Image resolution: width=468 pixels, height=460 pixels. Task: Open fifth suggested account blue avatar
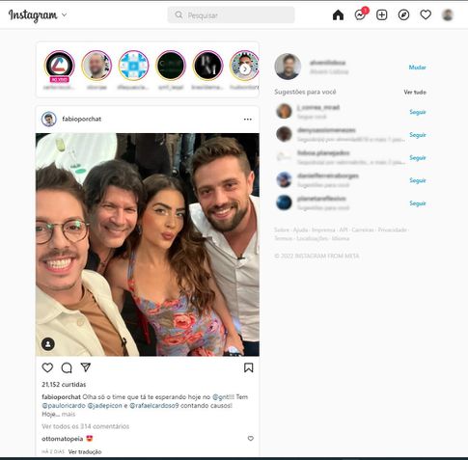[x=284, y=203]
